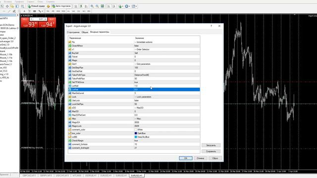Select the WTI,M30 chart tab
This screenshot has width=317, height=178.
click(x=77, y=176)
